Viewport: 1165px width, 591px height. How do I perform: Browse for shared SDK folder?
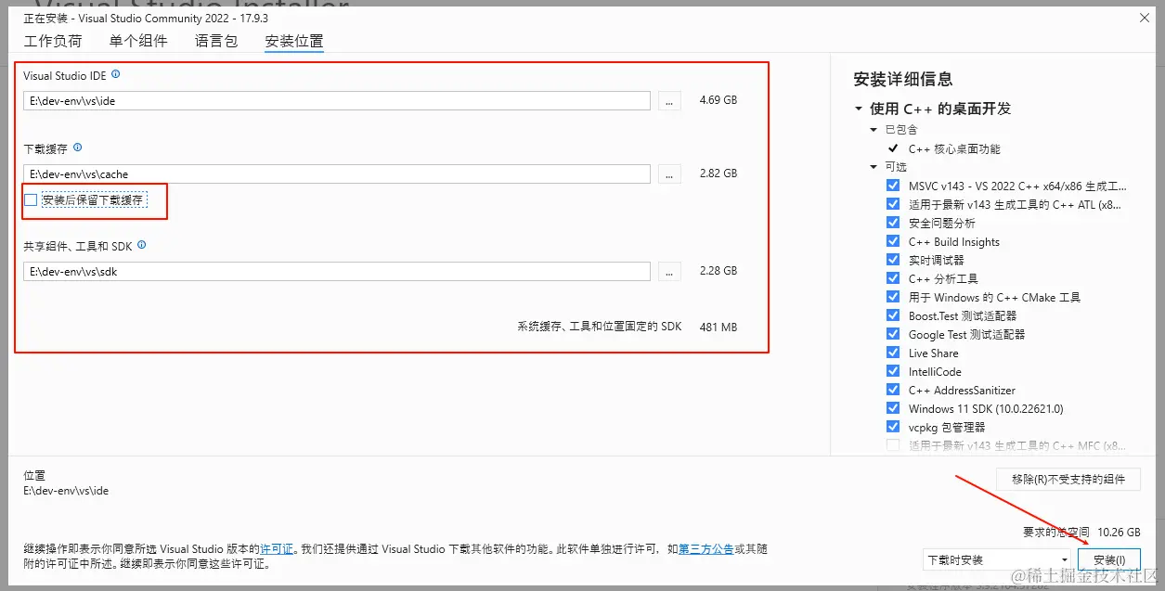pyautogui.click(x=669, y=272)
